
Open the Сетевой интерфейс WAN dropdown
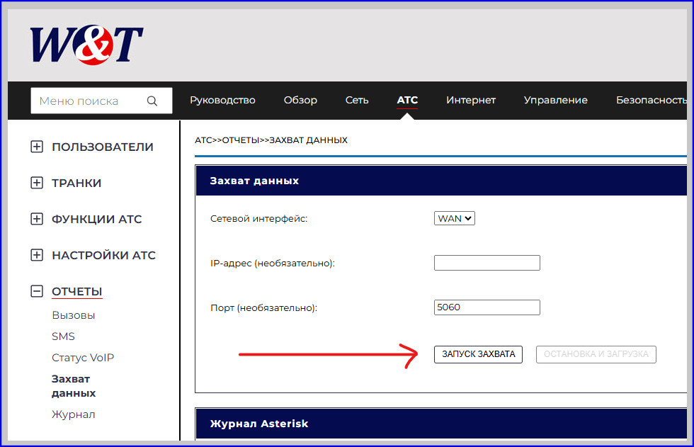pos(455,218)
